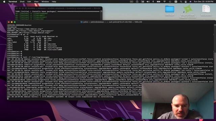Open the Terminal application menu
This screenshot has width=216, height=121.
[13, 2]
